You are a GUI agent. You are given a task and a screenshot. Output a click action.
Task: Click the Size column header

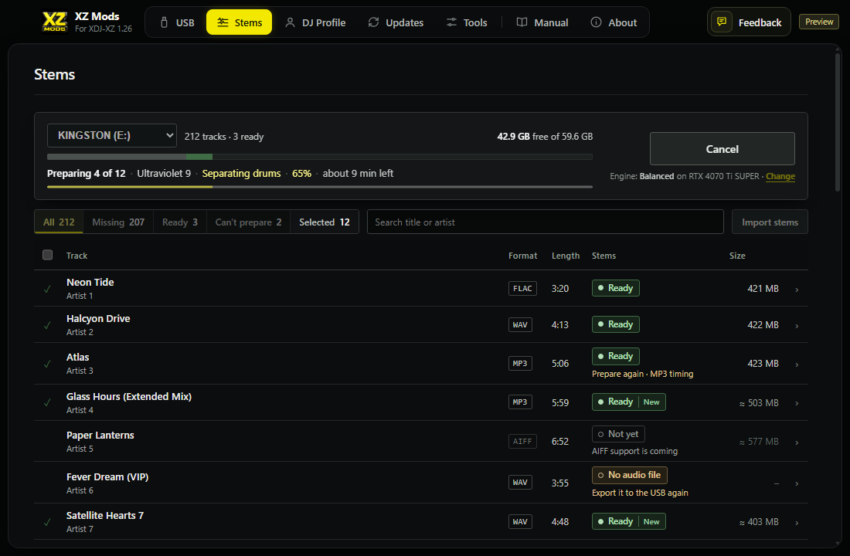737,256
